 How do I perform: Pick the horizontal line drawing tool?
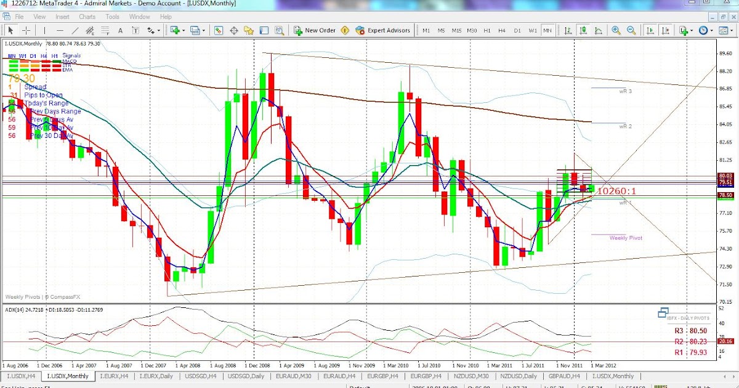[x=60, y=30]
